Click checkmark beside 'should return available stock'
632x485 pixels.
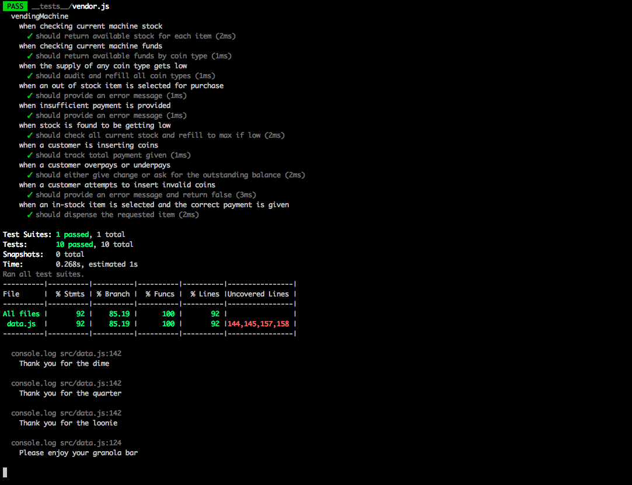[30, 36]
